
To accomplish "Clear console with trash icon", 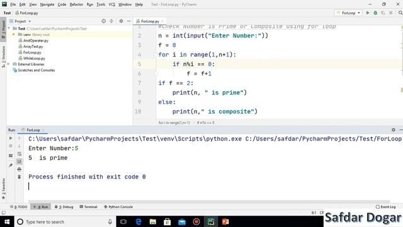I will tap(20, 177).
